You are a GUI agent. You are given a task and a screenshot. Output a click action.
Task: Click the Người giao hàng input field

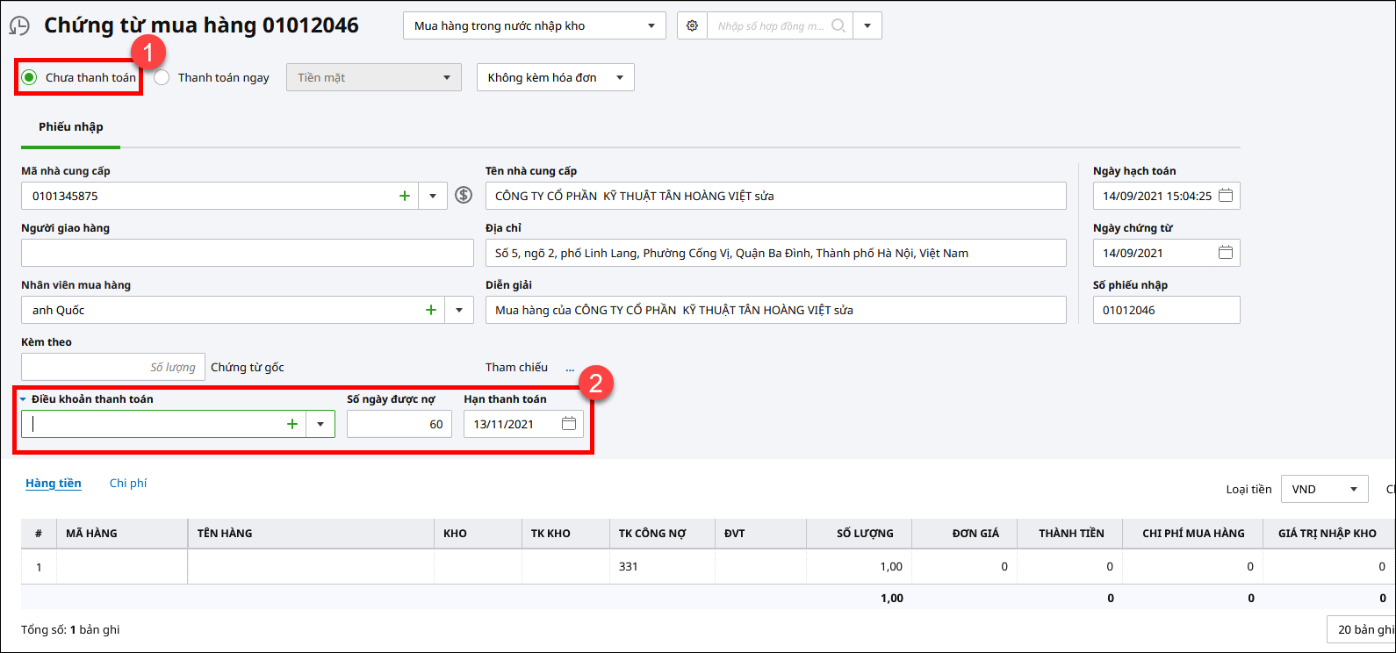(x=247, y=253)
